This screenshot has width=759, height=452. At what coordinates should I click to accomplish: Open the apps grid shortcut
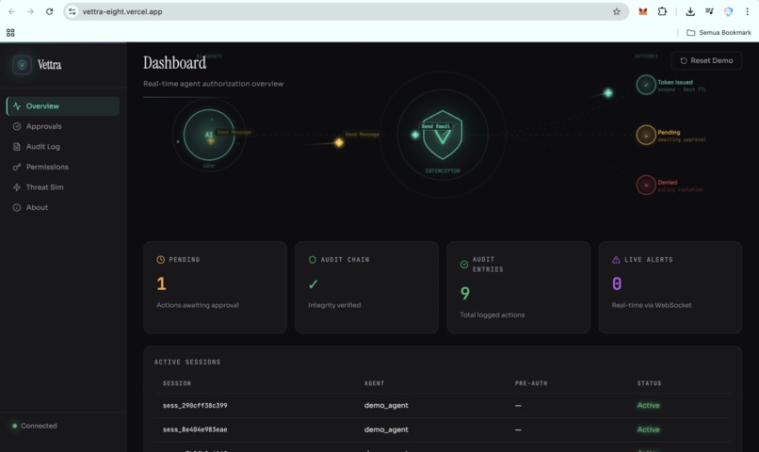10,32
